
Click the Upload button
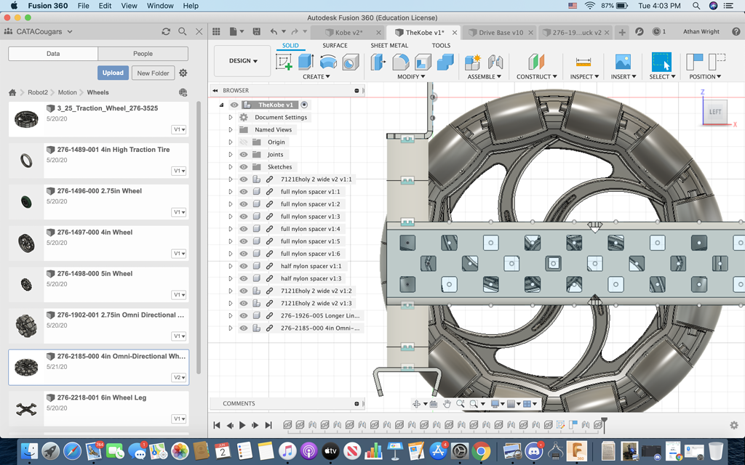click(113, 73)
